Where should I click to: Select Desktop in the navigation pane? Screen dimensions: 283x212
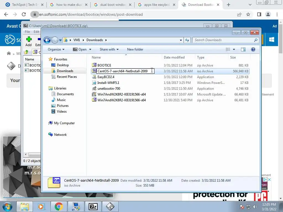pos(63,65)
